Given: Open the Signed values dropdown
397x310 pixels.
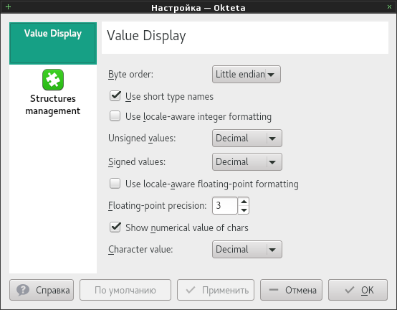Looking at the screenshot, I should [x=247, y=161].
